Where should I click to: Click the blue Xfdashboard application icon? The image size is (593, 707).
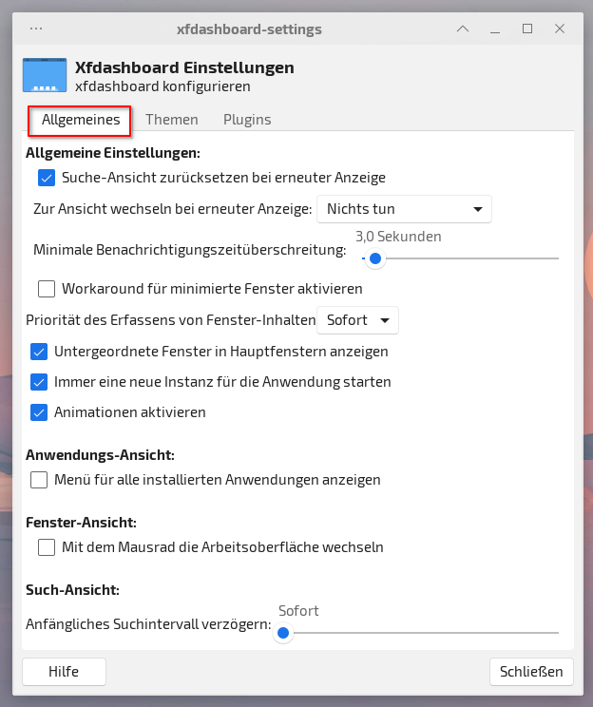45,75
